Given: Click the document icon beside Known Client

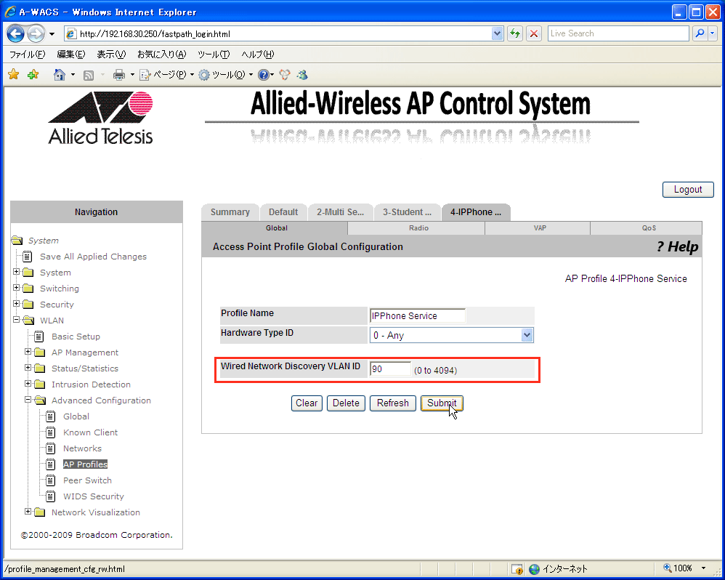Looking at the screenshot, I should pos(51,432).
